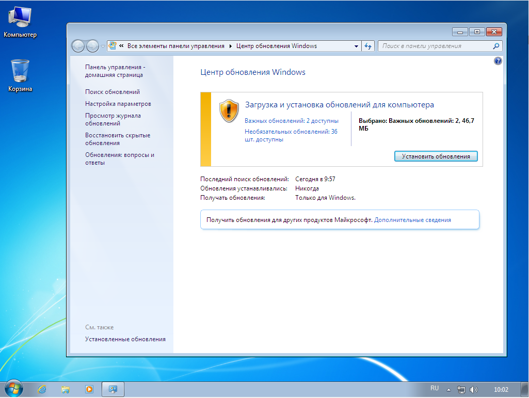Open address bar history dropdown arrow
Viewport: 529px width, 398px height.
[x=356, y=46]
